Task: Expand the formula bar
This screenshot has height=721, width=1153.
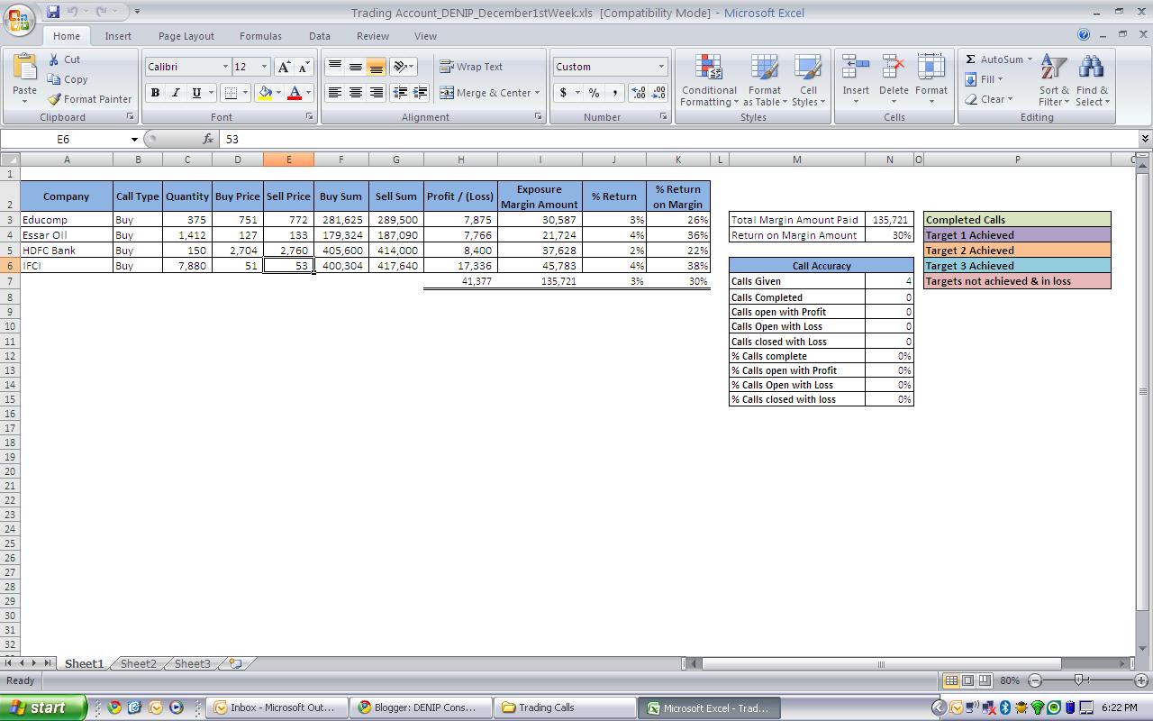Action: pos(1145,139)
